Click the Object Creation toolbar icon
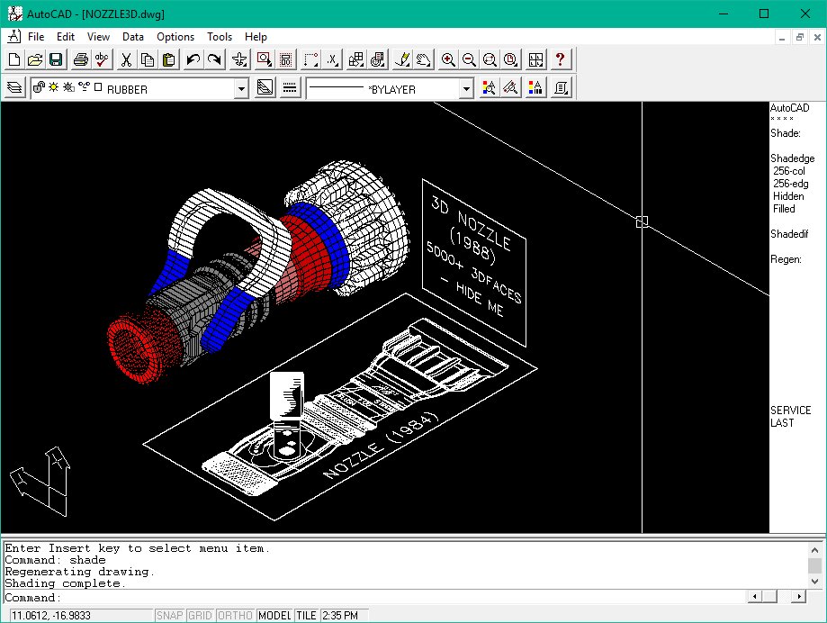Screen dimensions: 827x623 pyautogui.click(x=489, y=87)
